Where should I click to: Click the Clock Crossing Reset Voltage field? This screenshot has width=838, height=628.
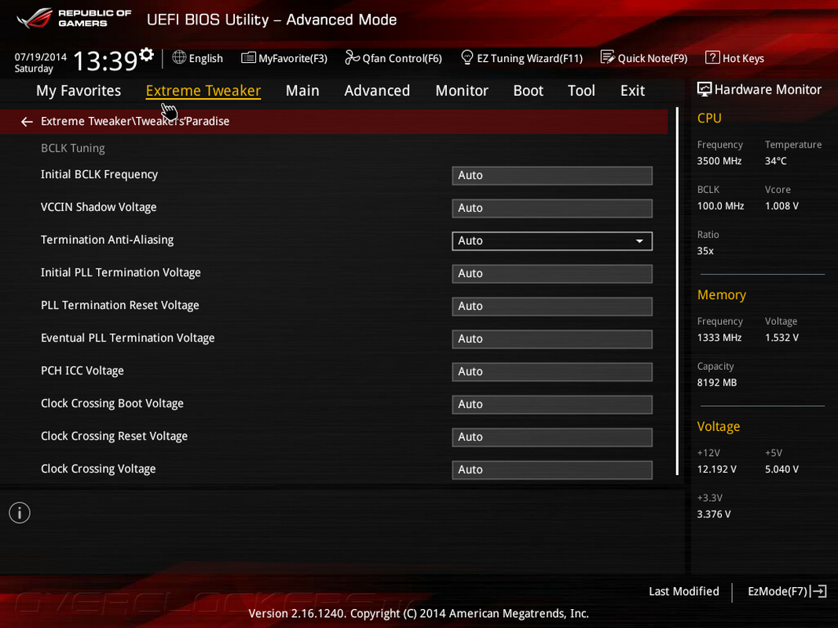point(552,436)
